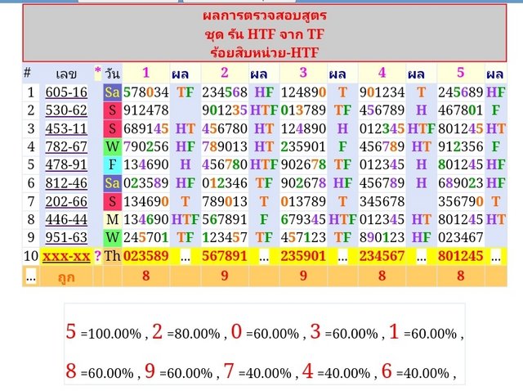The image size is (523, 391).
Task: Select cell 467801 in row 2
Action: click(x=461, y=110)
